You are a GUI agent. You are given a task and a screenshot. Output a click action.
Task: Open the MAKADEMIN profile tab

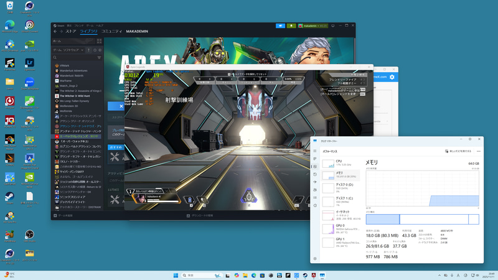pos(137,32)
